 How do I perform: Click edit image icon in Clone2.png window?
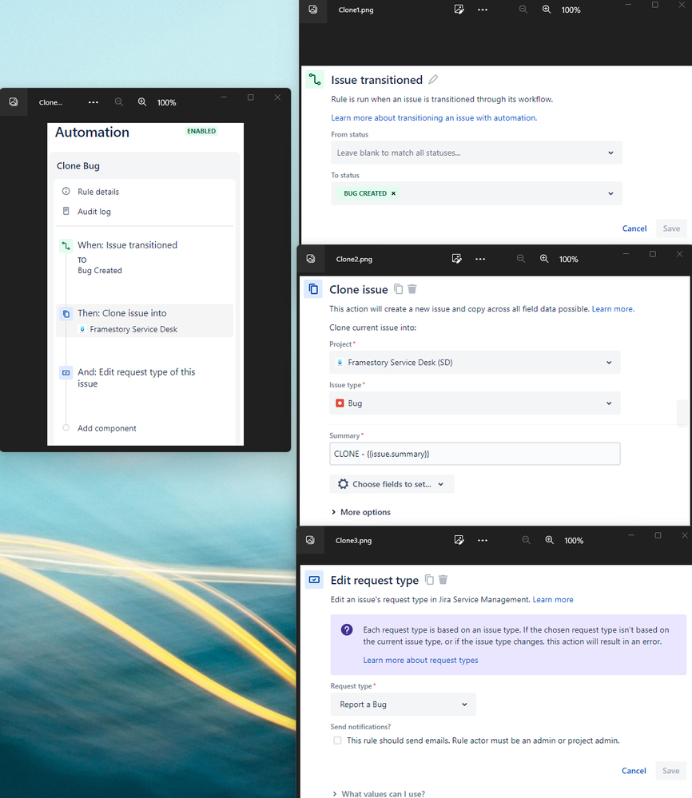click(x=457, y=259)
